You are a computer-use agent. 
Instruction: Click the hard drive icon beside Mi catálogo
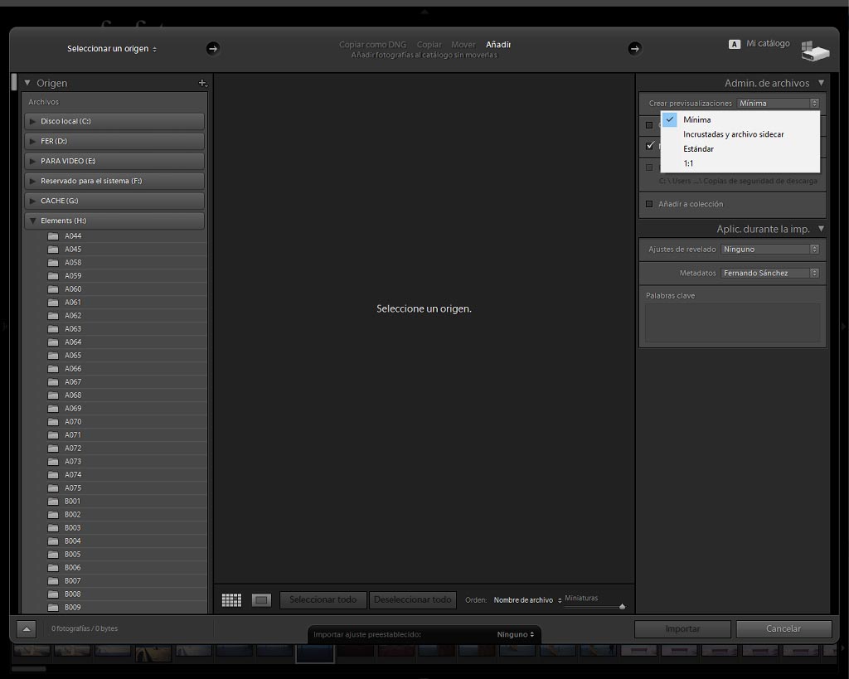point(815,51)
